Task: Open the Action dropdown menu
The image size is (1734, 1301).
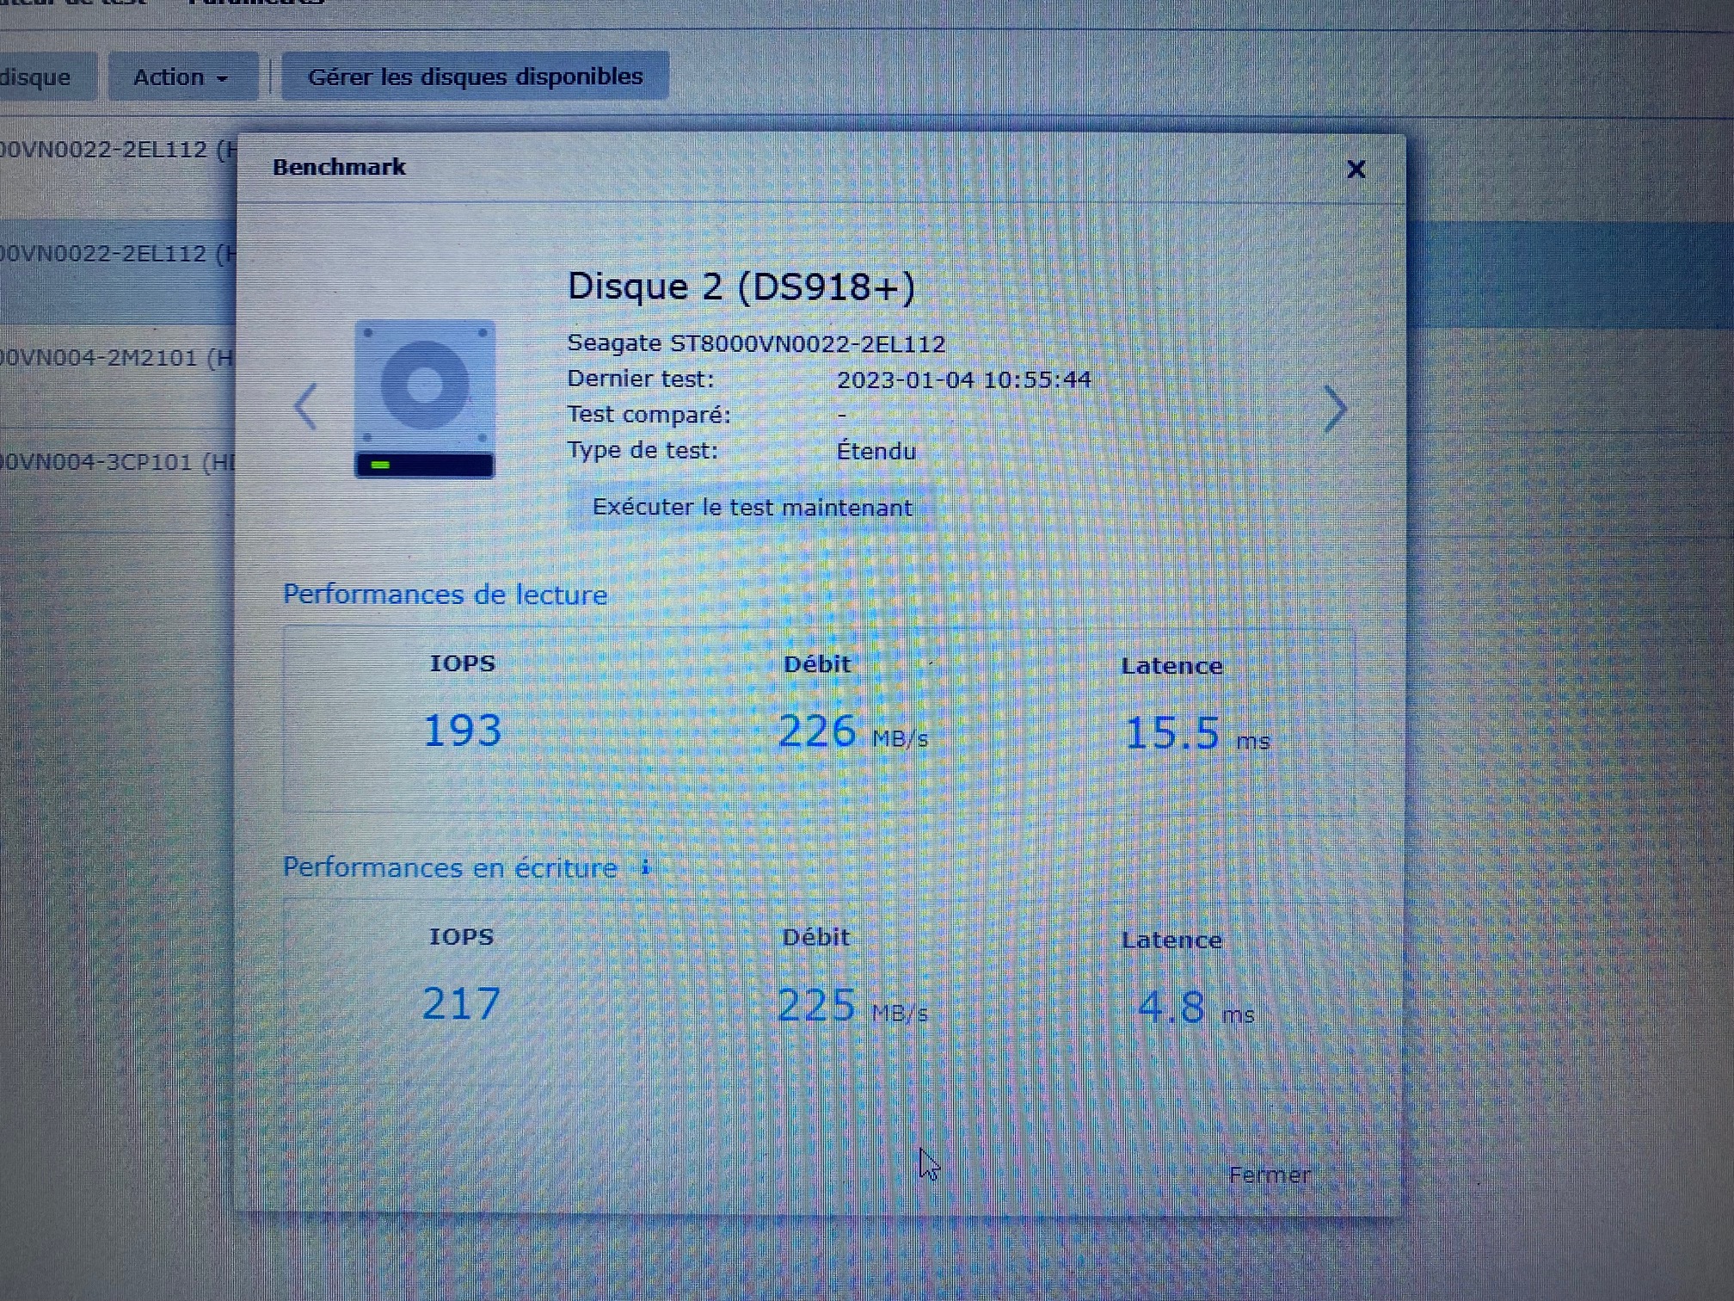Action: pos(181,77)
